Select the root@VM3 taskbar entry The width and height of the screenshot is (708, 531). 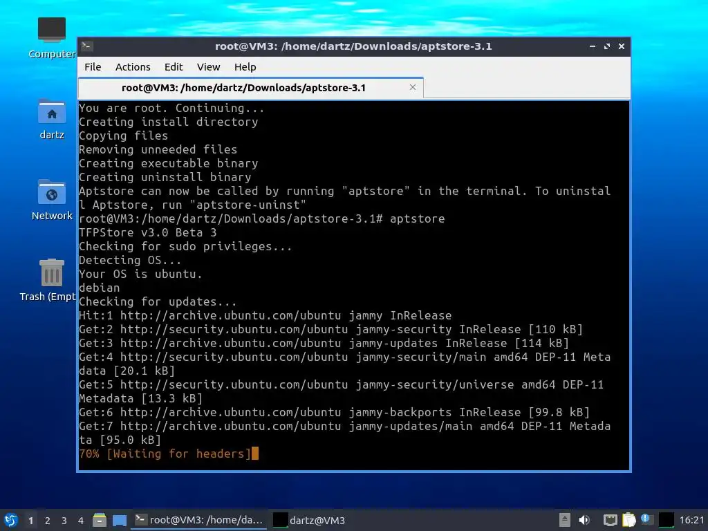pyautogui.click(x=199, y=520)
